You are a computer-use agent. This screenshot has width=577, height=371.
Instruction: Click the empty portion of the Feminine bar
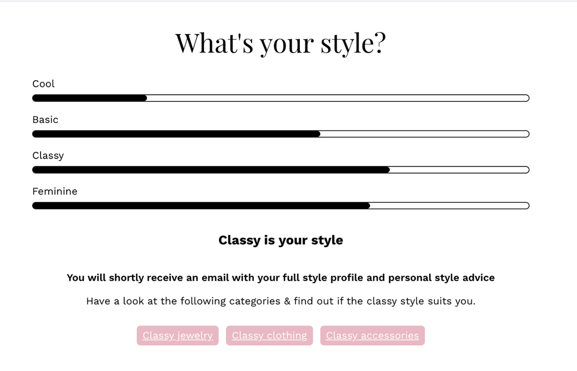(x=450, y=206)
